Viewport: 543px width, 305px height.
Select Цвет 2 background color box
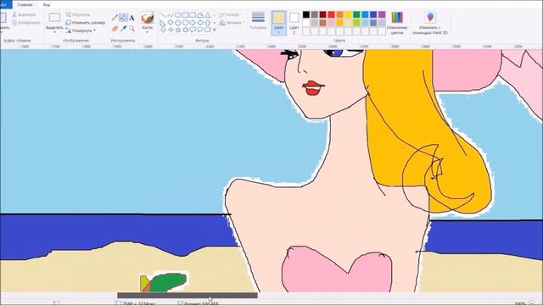[294, 23]
